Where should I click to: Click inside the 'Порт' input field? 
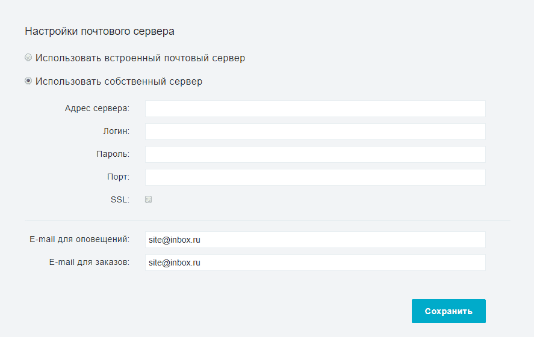click(x=315, y=177)
